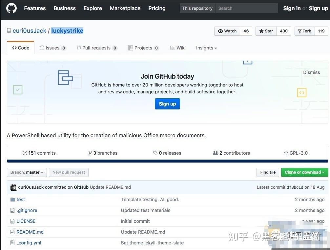Click the Watch button
330x250 pixels.
pos(227,31)
